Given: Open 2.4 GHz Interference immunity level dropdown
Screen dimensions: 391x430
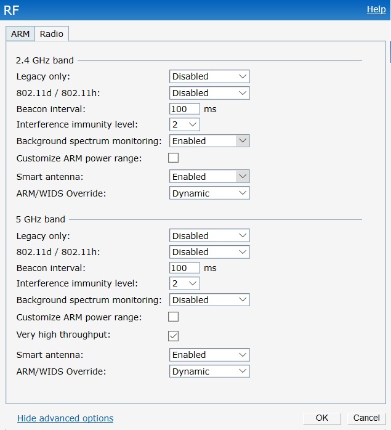Looking at the screenshot, I should click(185, 125).
